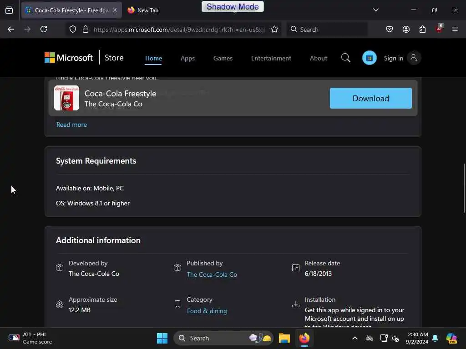Click the Additional information heading

tap(98, 240)
